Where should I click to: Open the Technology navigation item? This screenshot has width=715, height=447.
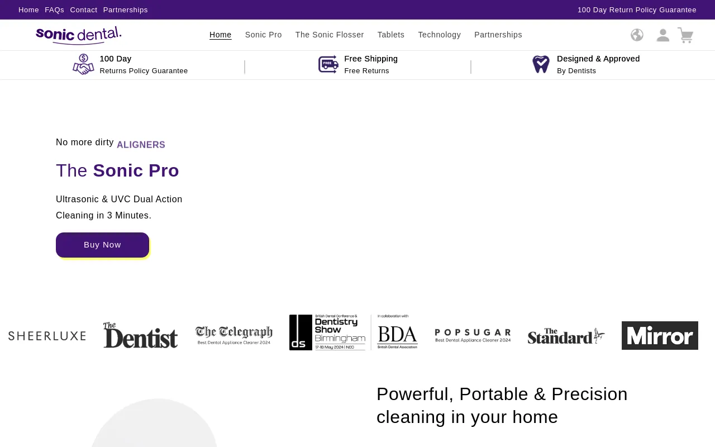point(439,35)
